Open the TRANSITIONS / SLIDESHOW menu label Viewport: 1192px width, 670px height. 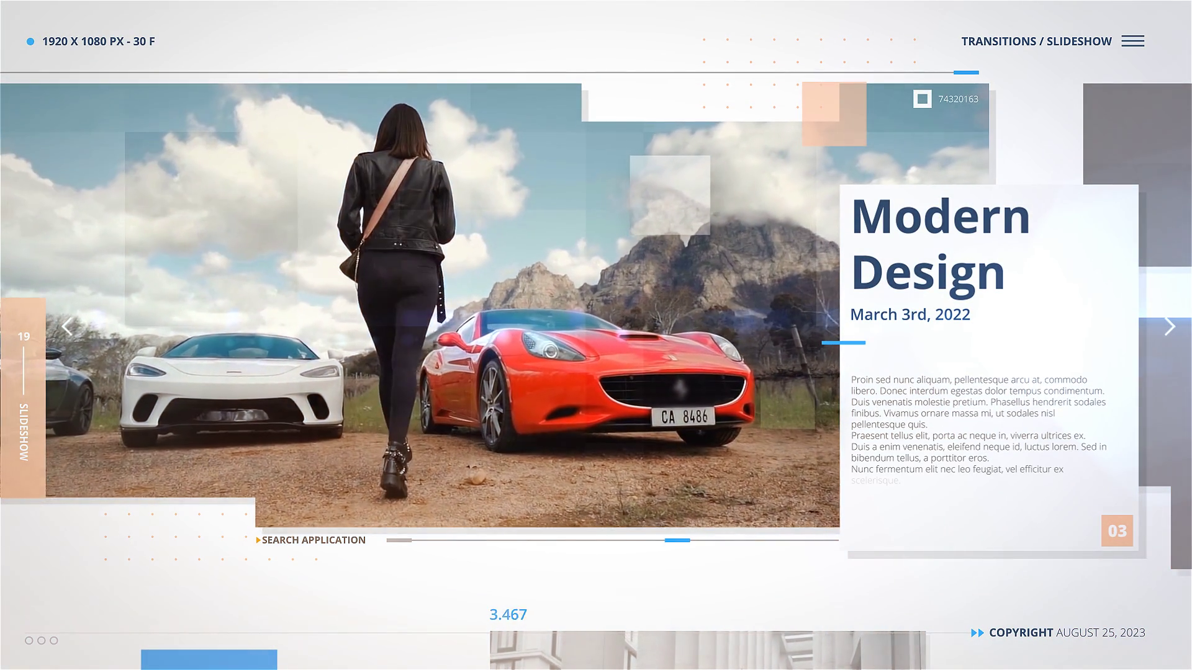coord(1036,42)
